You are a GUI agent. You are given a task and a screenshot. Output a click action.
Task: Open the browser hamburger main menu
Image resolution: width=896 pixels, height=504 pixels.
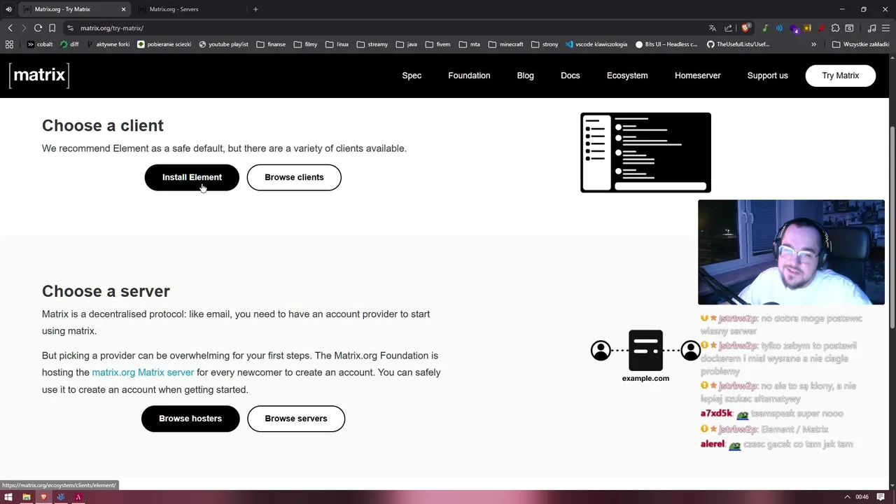pyautogui.click(x=885, y=28)
